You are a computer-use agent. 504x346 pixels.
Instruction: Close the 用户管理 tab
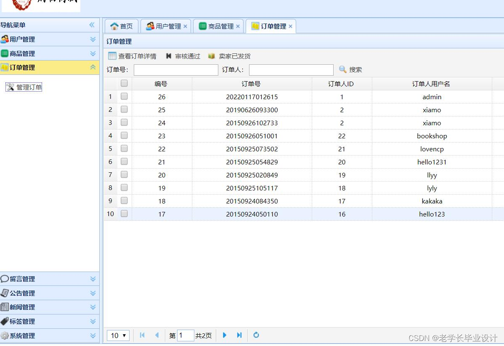tap(185, 26)
